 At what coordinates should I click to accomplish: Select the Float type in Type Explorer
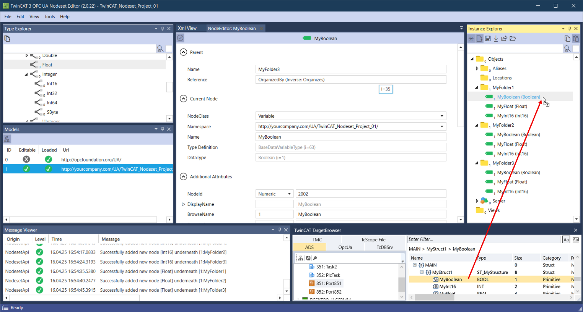(47, 65)
